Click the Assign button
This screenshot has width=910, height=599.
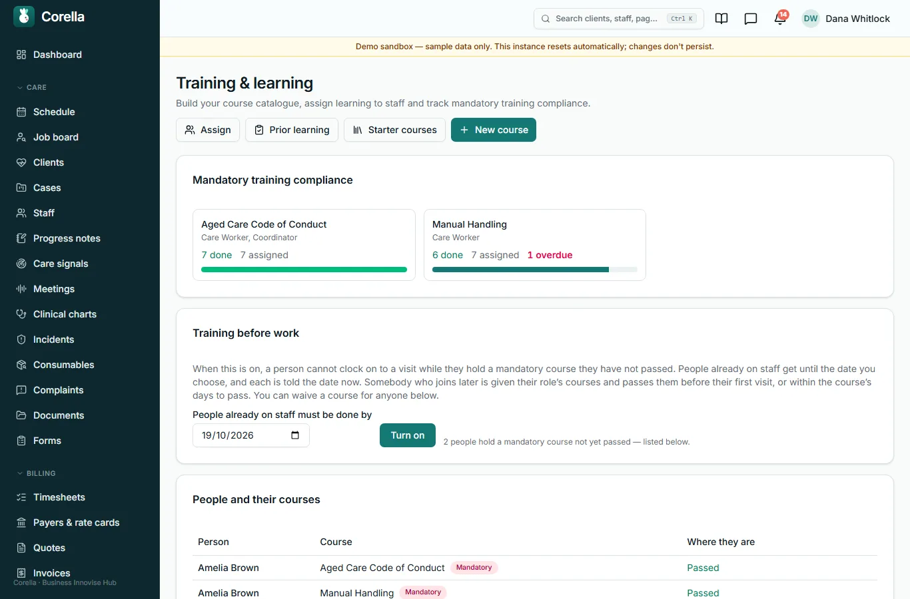click(208, 130)
